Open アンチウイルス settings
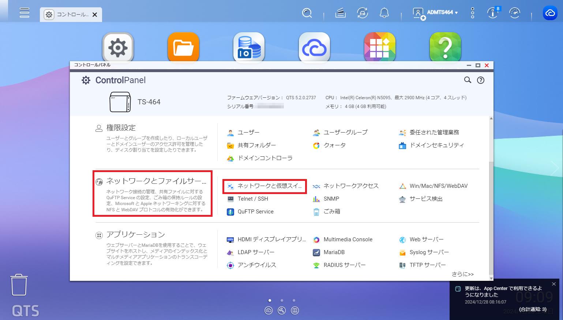Screen dimensions: 563x320 252,265
